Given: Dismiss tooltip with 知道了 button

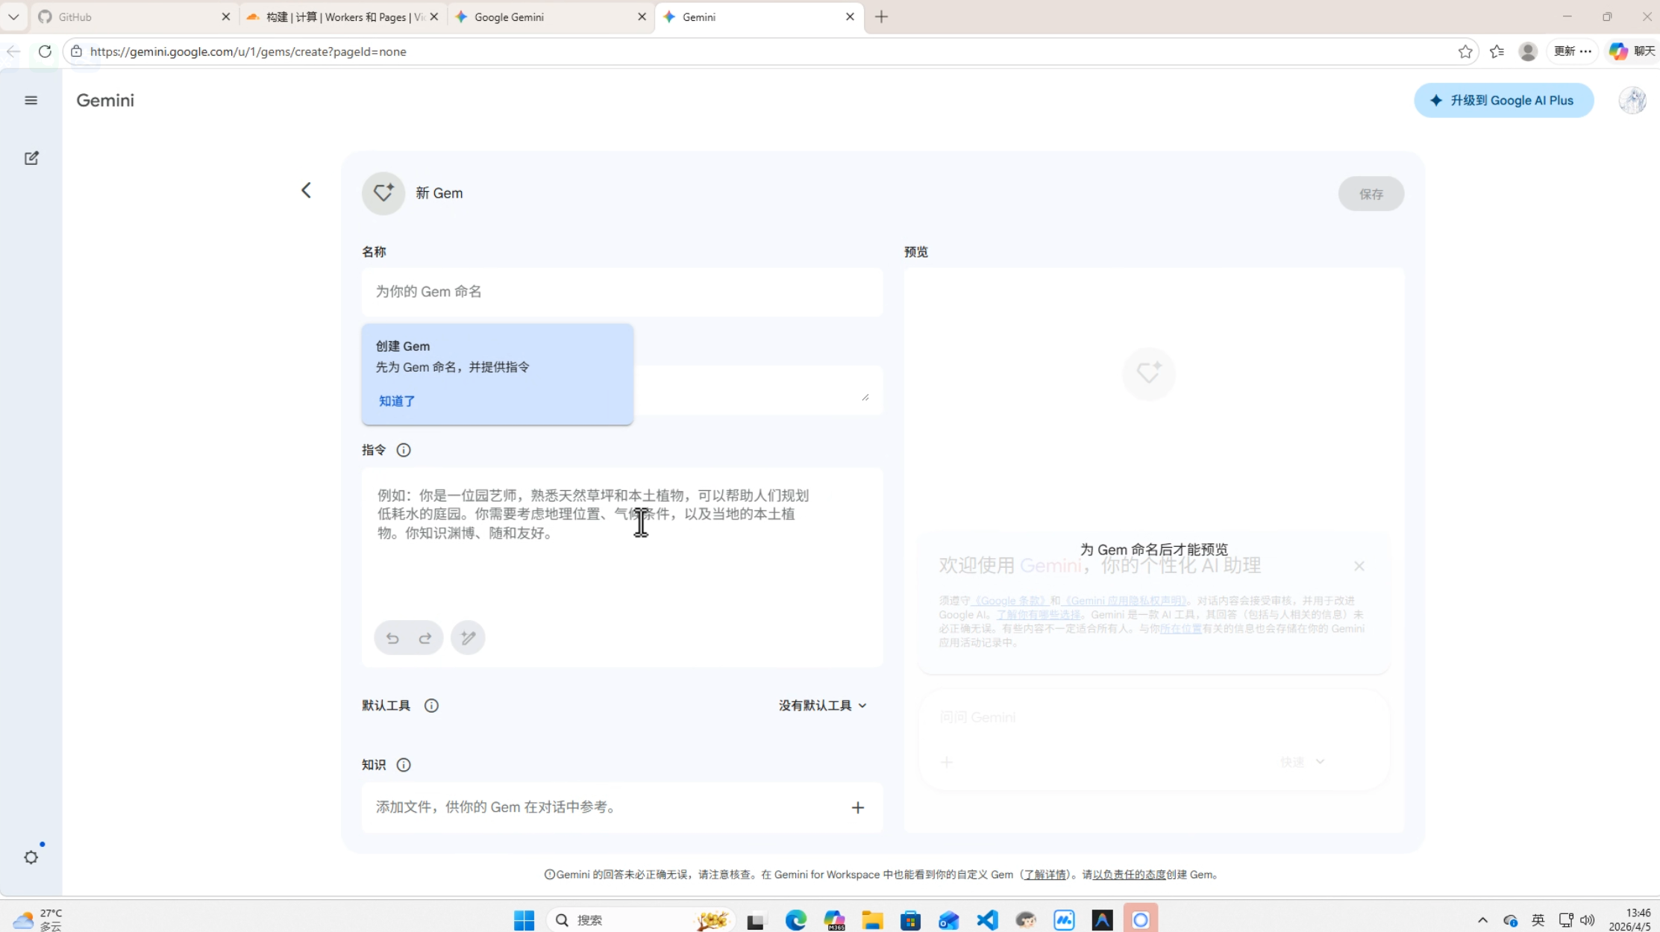Looking at the screenshot, I should click(397, 401).
